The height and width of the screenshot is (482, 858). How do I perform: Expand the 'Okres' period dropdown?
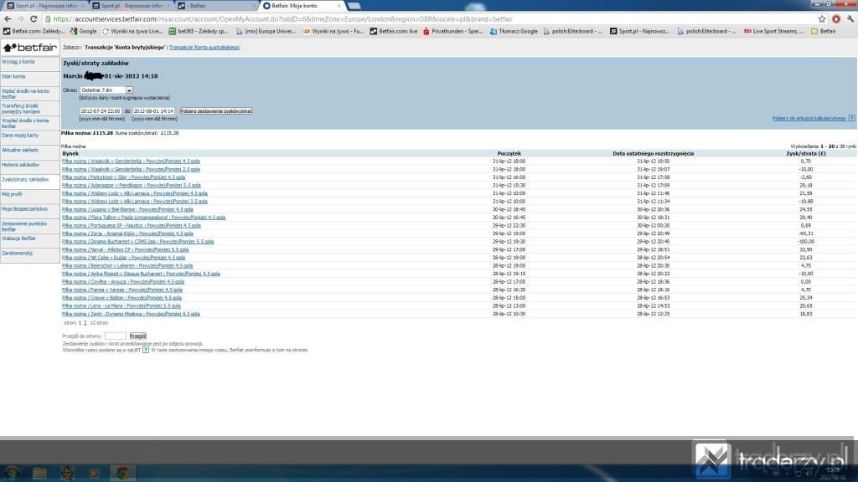(129, 90)
